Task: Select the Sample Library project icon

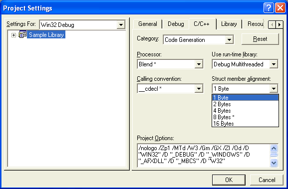Action: point(22,34)
